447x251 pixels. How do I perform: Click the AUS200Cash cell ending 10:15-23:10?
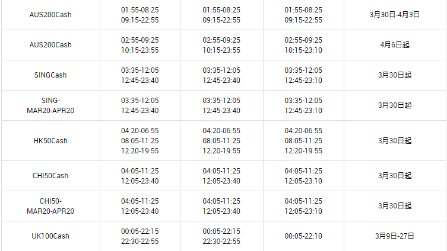pos(303,45)
